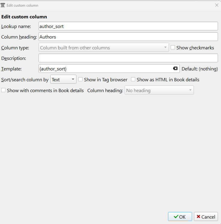The height and width of the screenshot is (224, 221).
Task: Click the calibre library icon in title bar
Action: (3, 5)
